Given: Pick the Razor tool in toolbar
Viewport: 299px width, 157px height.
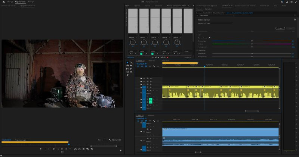Looking at the screenshot, I should pos(131,66).
